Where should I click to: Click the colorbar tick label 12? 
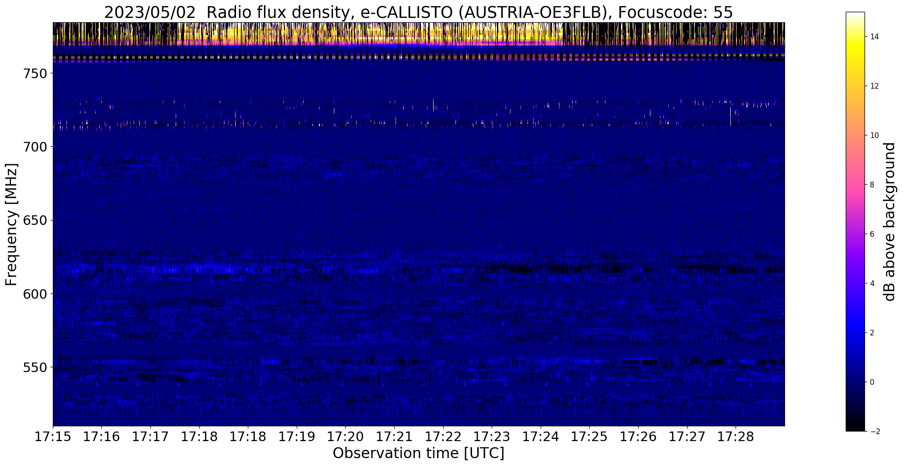point(874,86)
